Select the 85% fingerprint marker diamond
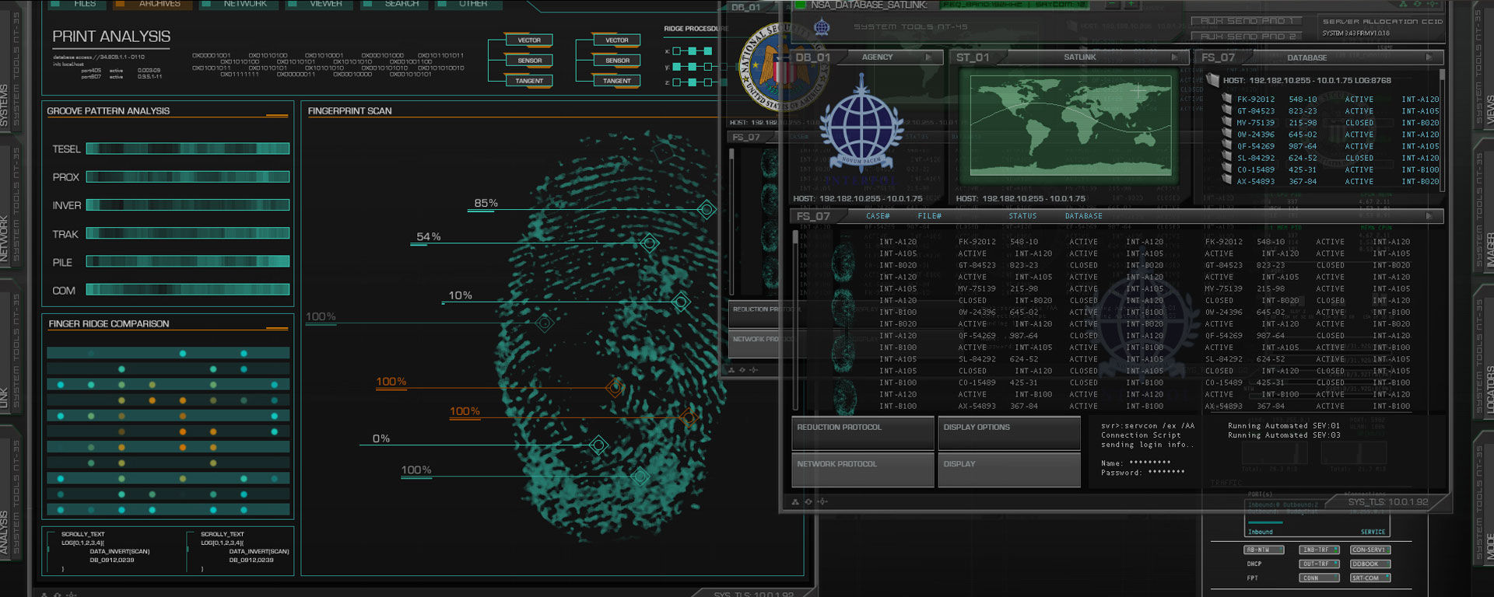The image size is (1494, 597). [707, 209]
